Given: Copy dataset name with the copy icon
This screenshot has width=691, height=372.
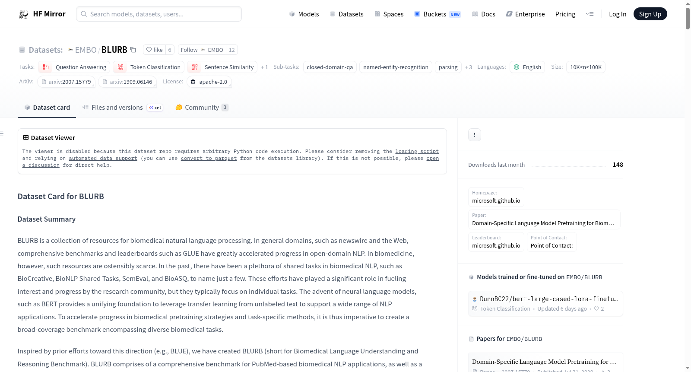Looking at the screenshot, I should coord(133,50).
